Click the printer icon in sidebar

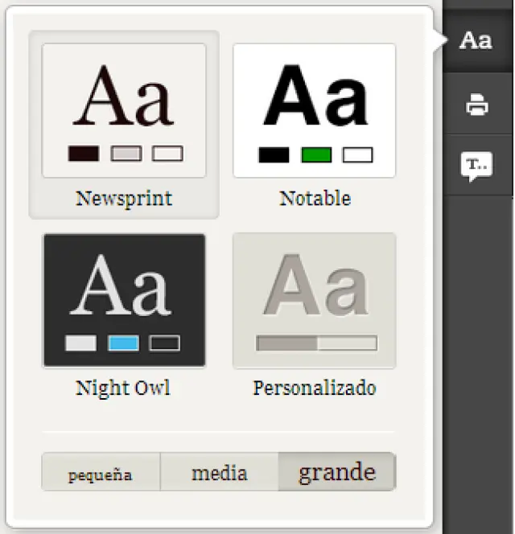477,105
